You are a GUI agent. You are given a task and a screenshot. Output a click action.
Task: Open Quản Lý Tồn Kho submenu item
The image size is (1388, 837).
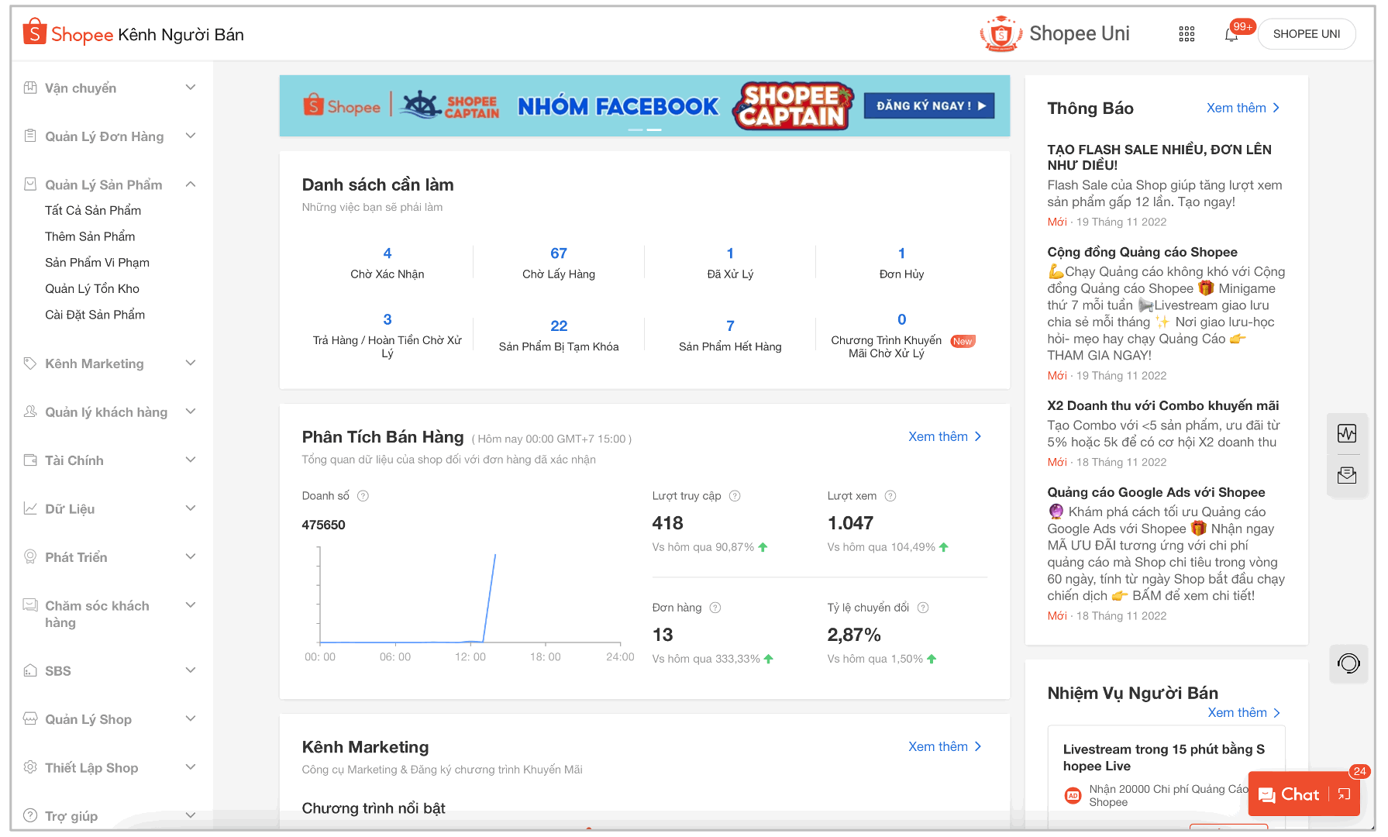coord(92,289)
